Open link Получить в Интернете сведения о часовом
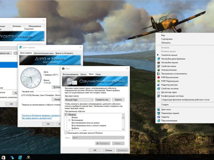 (x=41, y=115)
